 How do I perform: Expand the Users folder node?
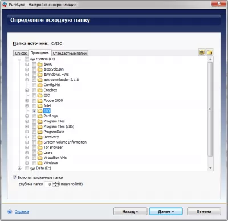click(27, 153)
